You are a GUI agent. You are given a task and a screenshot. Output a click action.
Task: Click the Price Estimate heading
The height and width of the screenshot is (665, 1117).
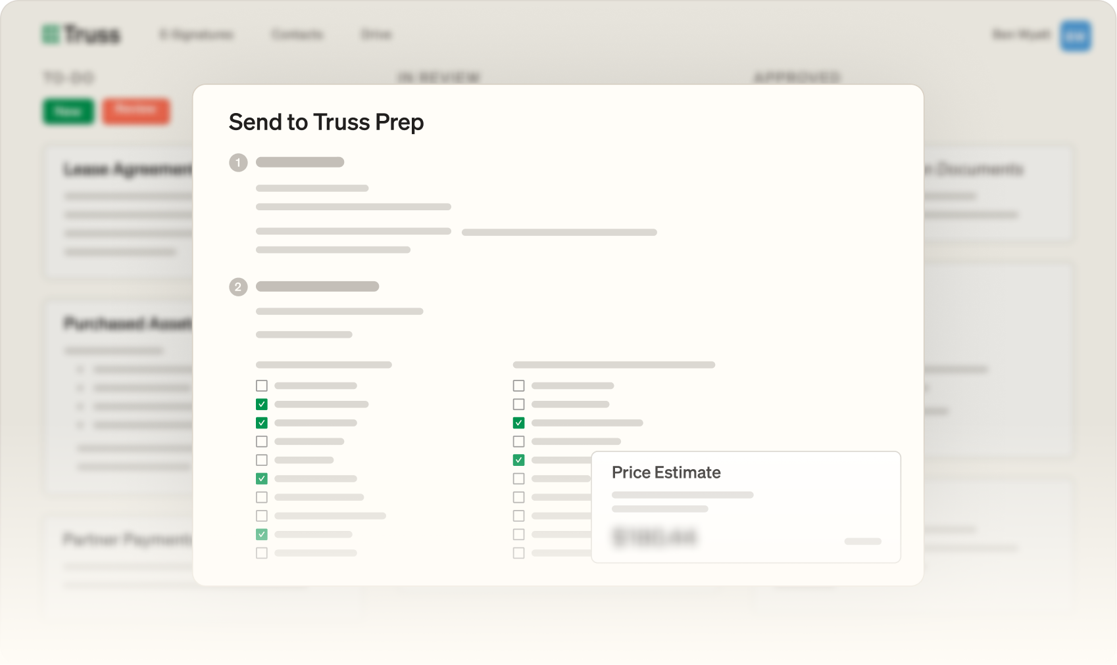pos(666,472)
